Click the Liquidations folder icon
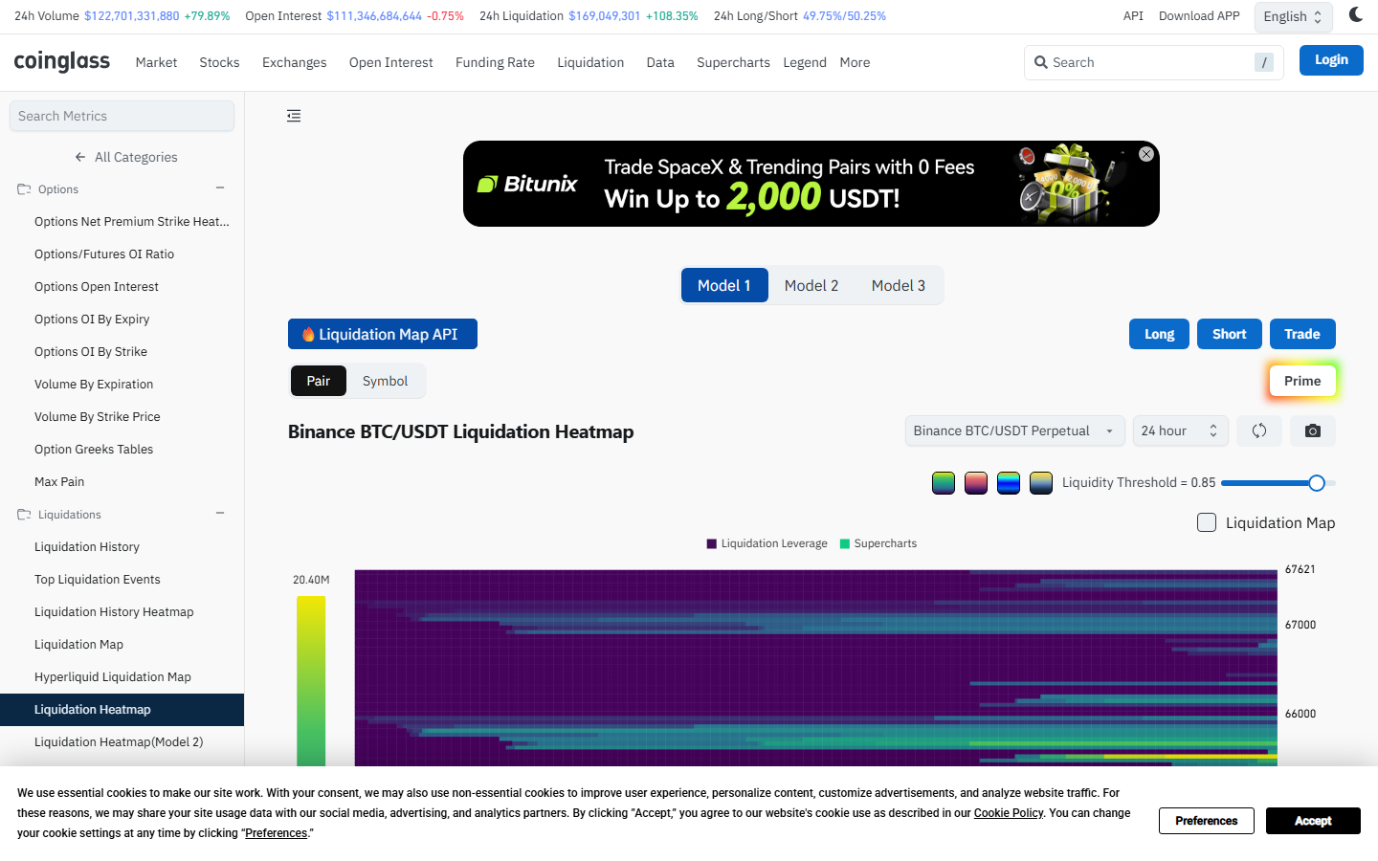This screenshot has width=1378, height=861. tap(24, 515)
